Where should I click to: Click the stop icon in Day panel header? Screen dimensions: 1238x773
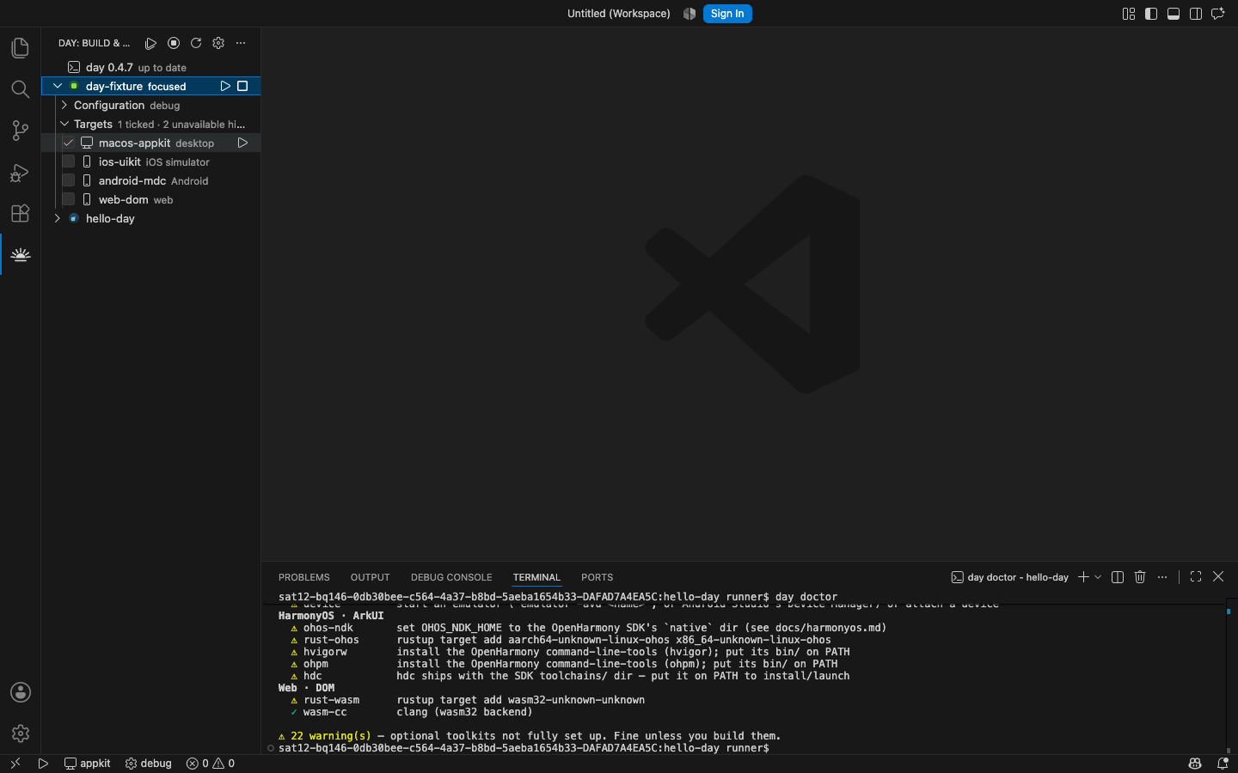pos(174,43)
